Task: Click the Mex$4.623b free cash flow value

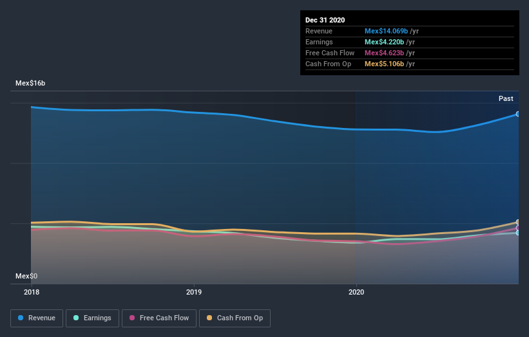Action: click(x=384, y=53)
